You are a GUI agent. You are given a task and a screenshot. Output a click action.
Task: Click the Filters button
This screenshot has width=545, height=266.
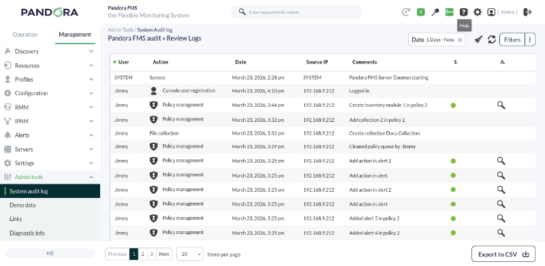point(512,39)
